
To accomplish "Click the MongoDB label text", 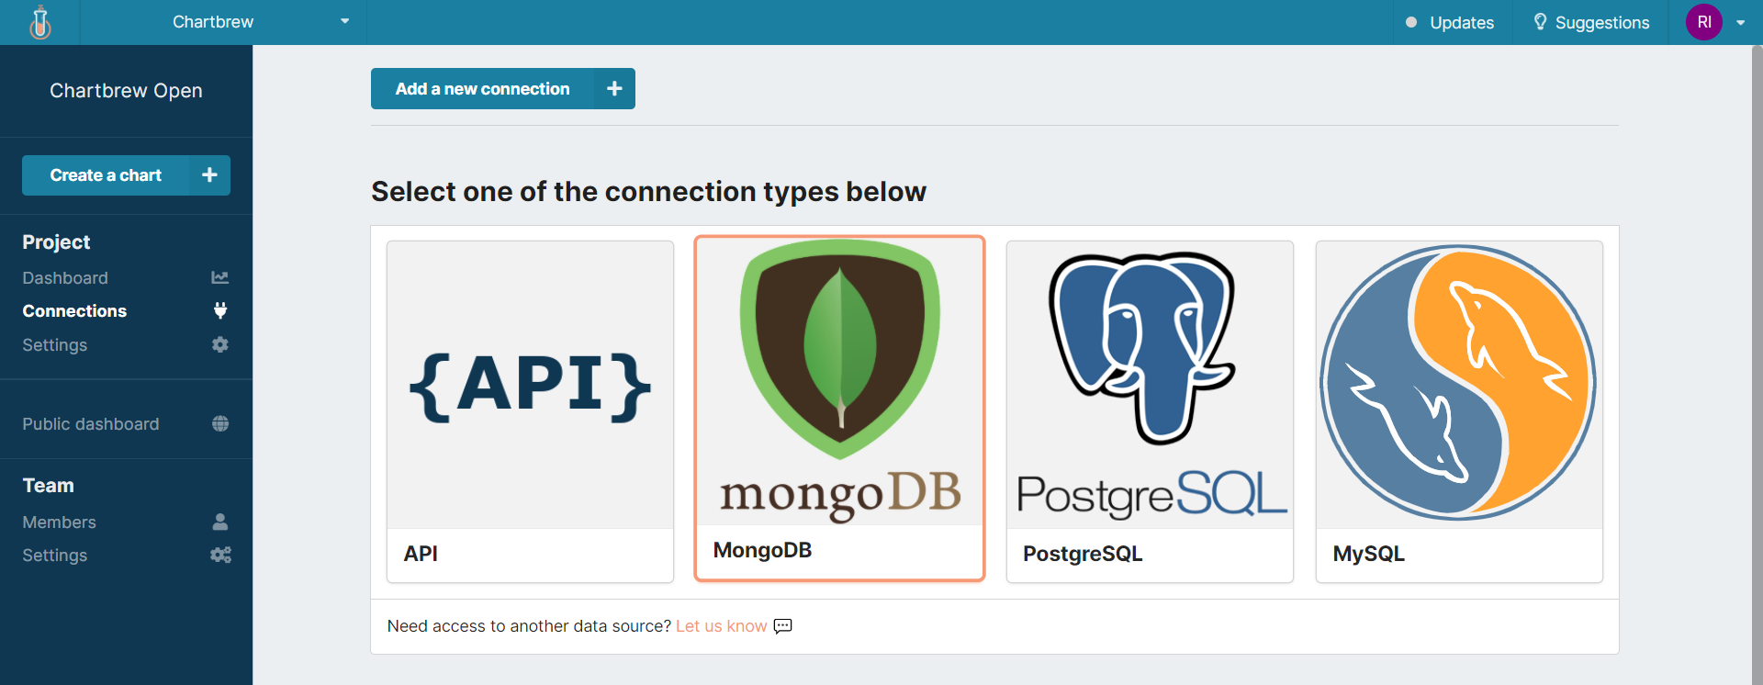I will click(762, 550).
